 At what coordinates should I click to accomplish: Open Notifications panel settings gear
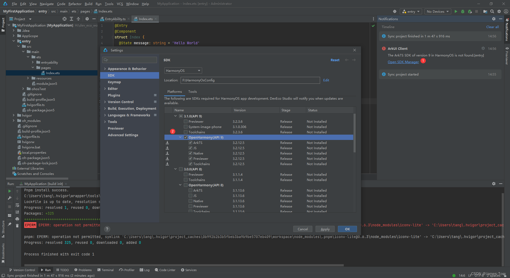[494, 19]
